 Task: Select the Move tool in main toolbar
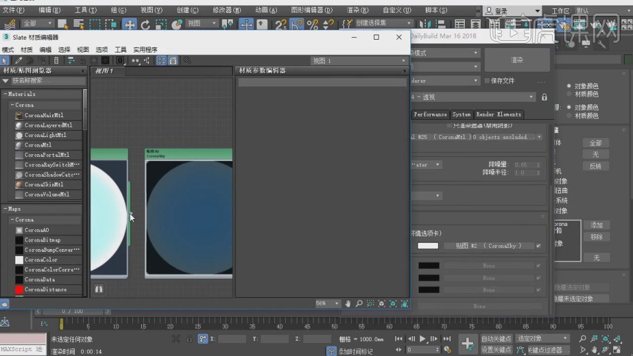point(130,24)
